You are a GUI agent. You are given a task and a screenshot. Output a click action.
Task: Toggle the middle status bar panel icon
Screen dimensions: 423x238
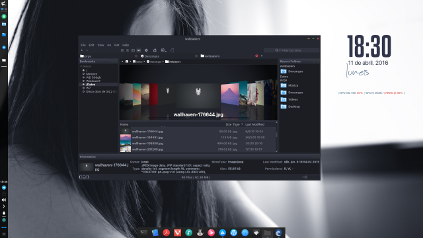pyautogui.click(x=84, y=177)
